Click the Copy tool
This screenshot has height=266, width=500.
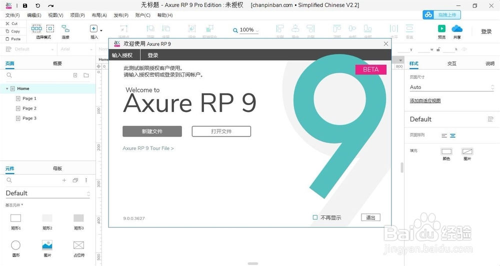pos(13,31)
